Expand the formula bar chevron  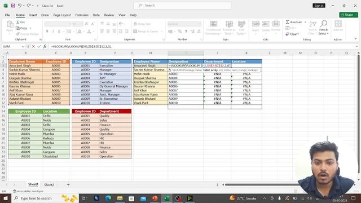coord(356,46)
